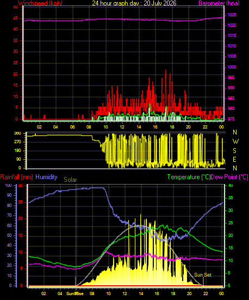
Task: Click humidity scale value 70
Action: point(9,216)
